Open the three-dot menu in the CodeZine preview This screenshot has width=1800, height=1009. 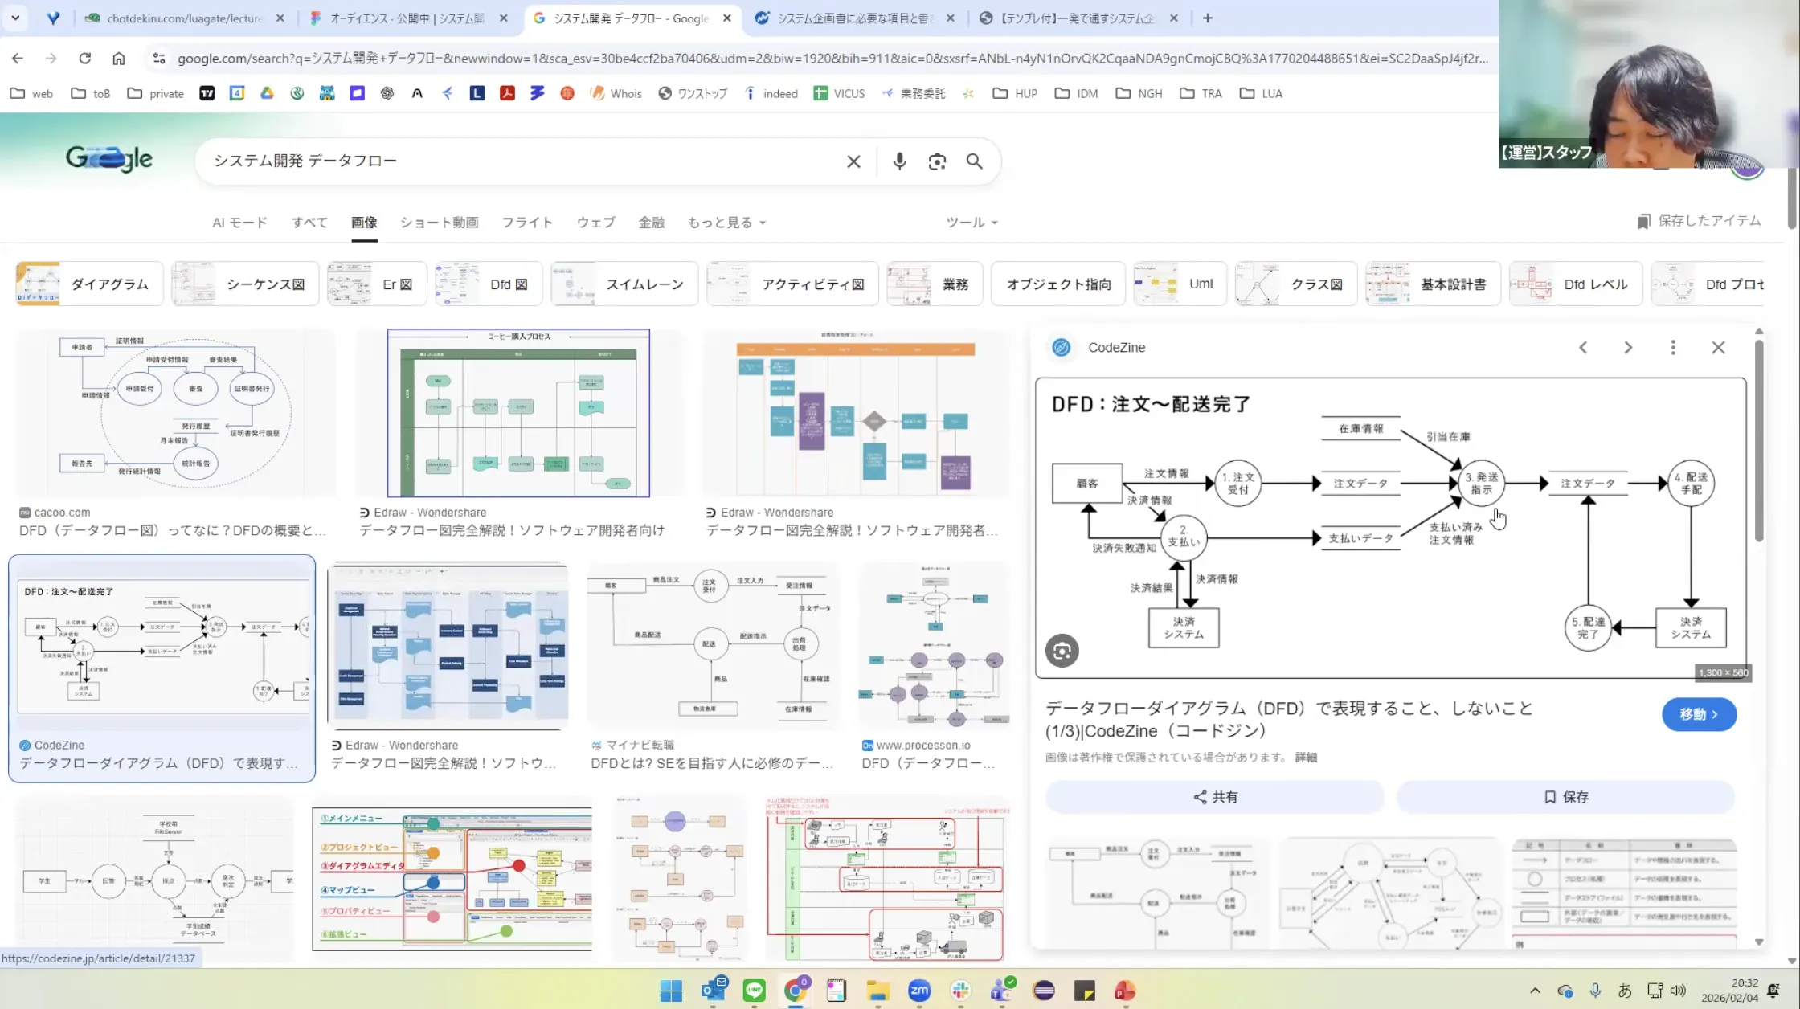point(1673,347)
